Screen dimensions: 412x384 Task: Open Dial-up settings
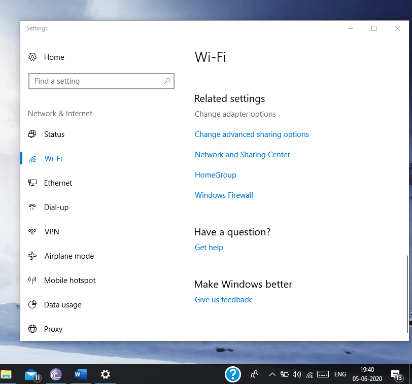click(x=56, y=207)
